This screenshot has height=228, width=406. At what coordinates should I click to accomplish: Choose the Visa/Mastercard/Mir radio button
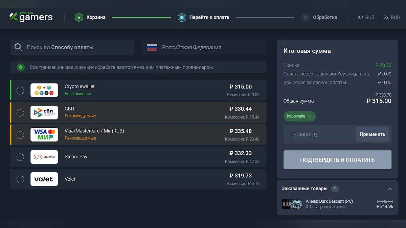tap(20, 135)
